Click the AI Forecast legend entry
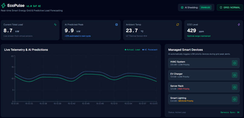Screen dimensions: 244x118 [150, 50]
